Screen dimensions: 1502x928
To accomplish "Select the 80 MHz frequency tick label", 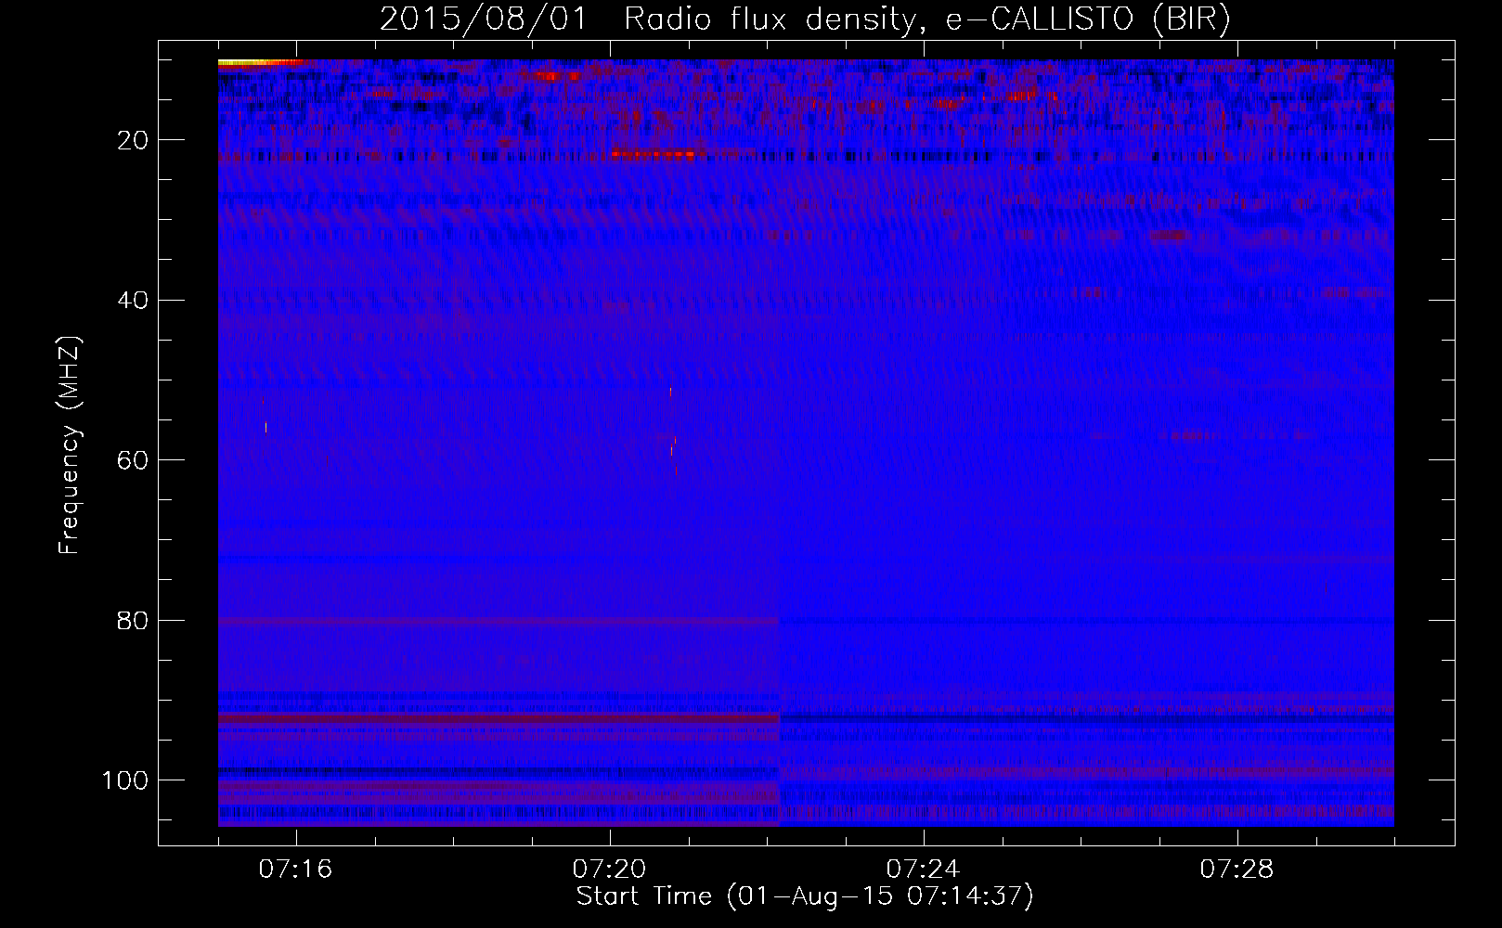I will pos(133,621).
